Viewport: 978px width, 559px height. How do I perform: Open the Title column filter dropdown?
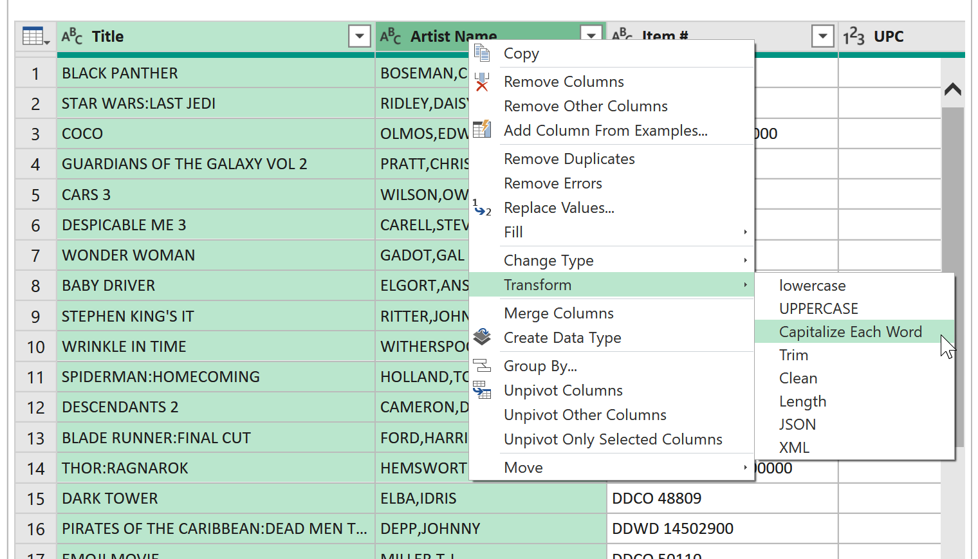point(360,37)
